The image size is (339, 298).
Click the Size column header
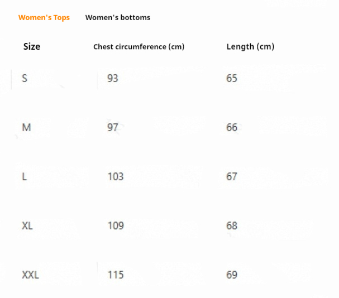click(x=32, y=46)
